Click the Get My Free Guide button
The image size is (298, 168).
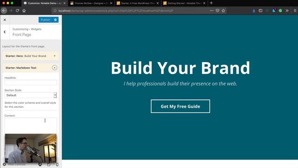click(x=180, y=106)
